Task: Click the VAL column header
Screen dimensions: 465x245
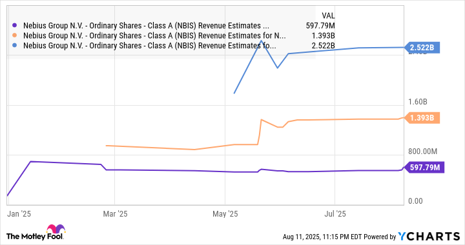Action: click(328, 15)
